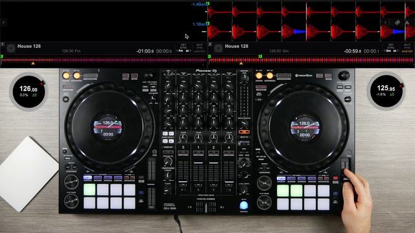Screen dimensions: 415x233
Task: Click the 126.00 Gm info on deck 2
Action: [279, 50]
